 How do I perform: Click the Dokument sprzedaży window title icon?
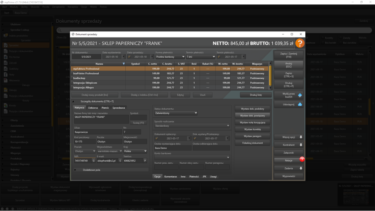73,34
